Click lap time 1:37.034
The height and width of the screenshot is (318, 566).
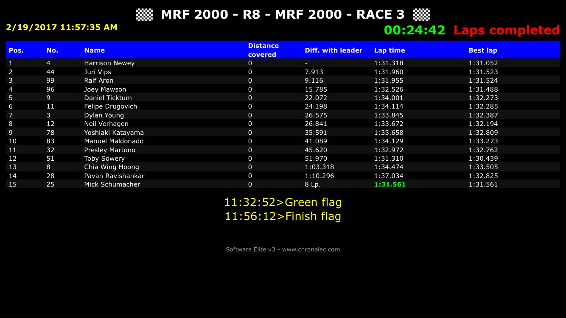click(x=389, y=176)
